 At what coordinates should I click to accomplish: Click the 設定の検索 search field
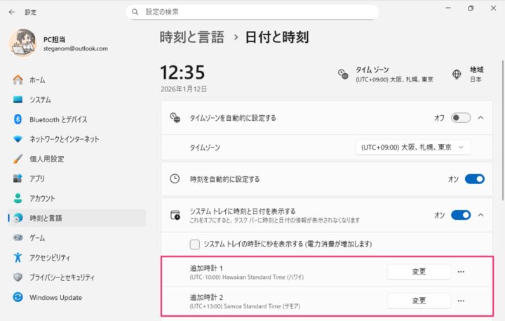tap(252, 12)
